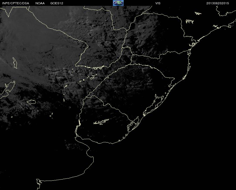Click the CPTEC logo in the header
The height and width of the screenshot is (190, 236).
(118, 3)
